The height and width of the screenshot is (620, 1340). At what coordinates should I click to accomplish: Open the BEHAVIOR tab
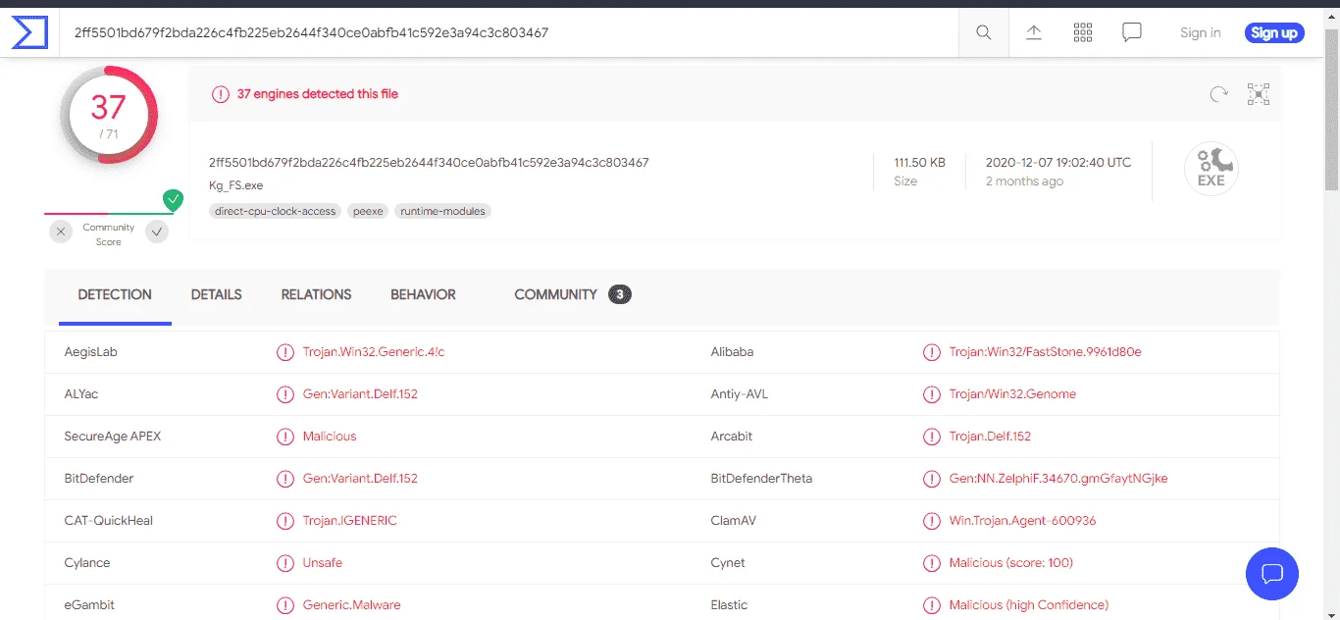(x=423, y=294)
